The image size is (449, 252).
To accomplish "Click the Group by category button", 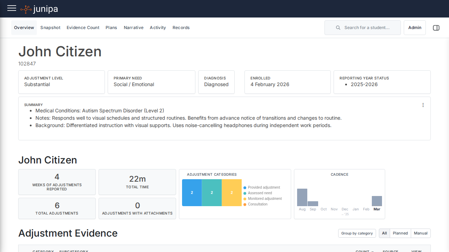I will pos(357,233).
